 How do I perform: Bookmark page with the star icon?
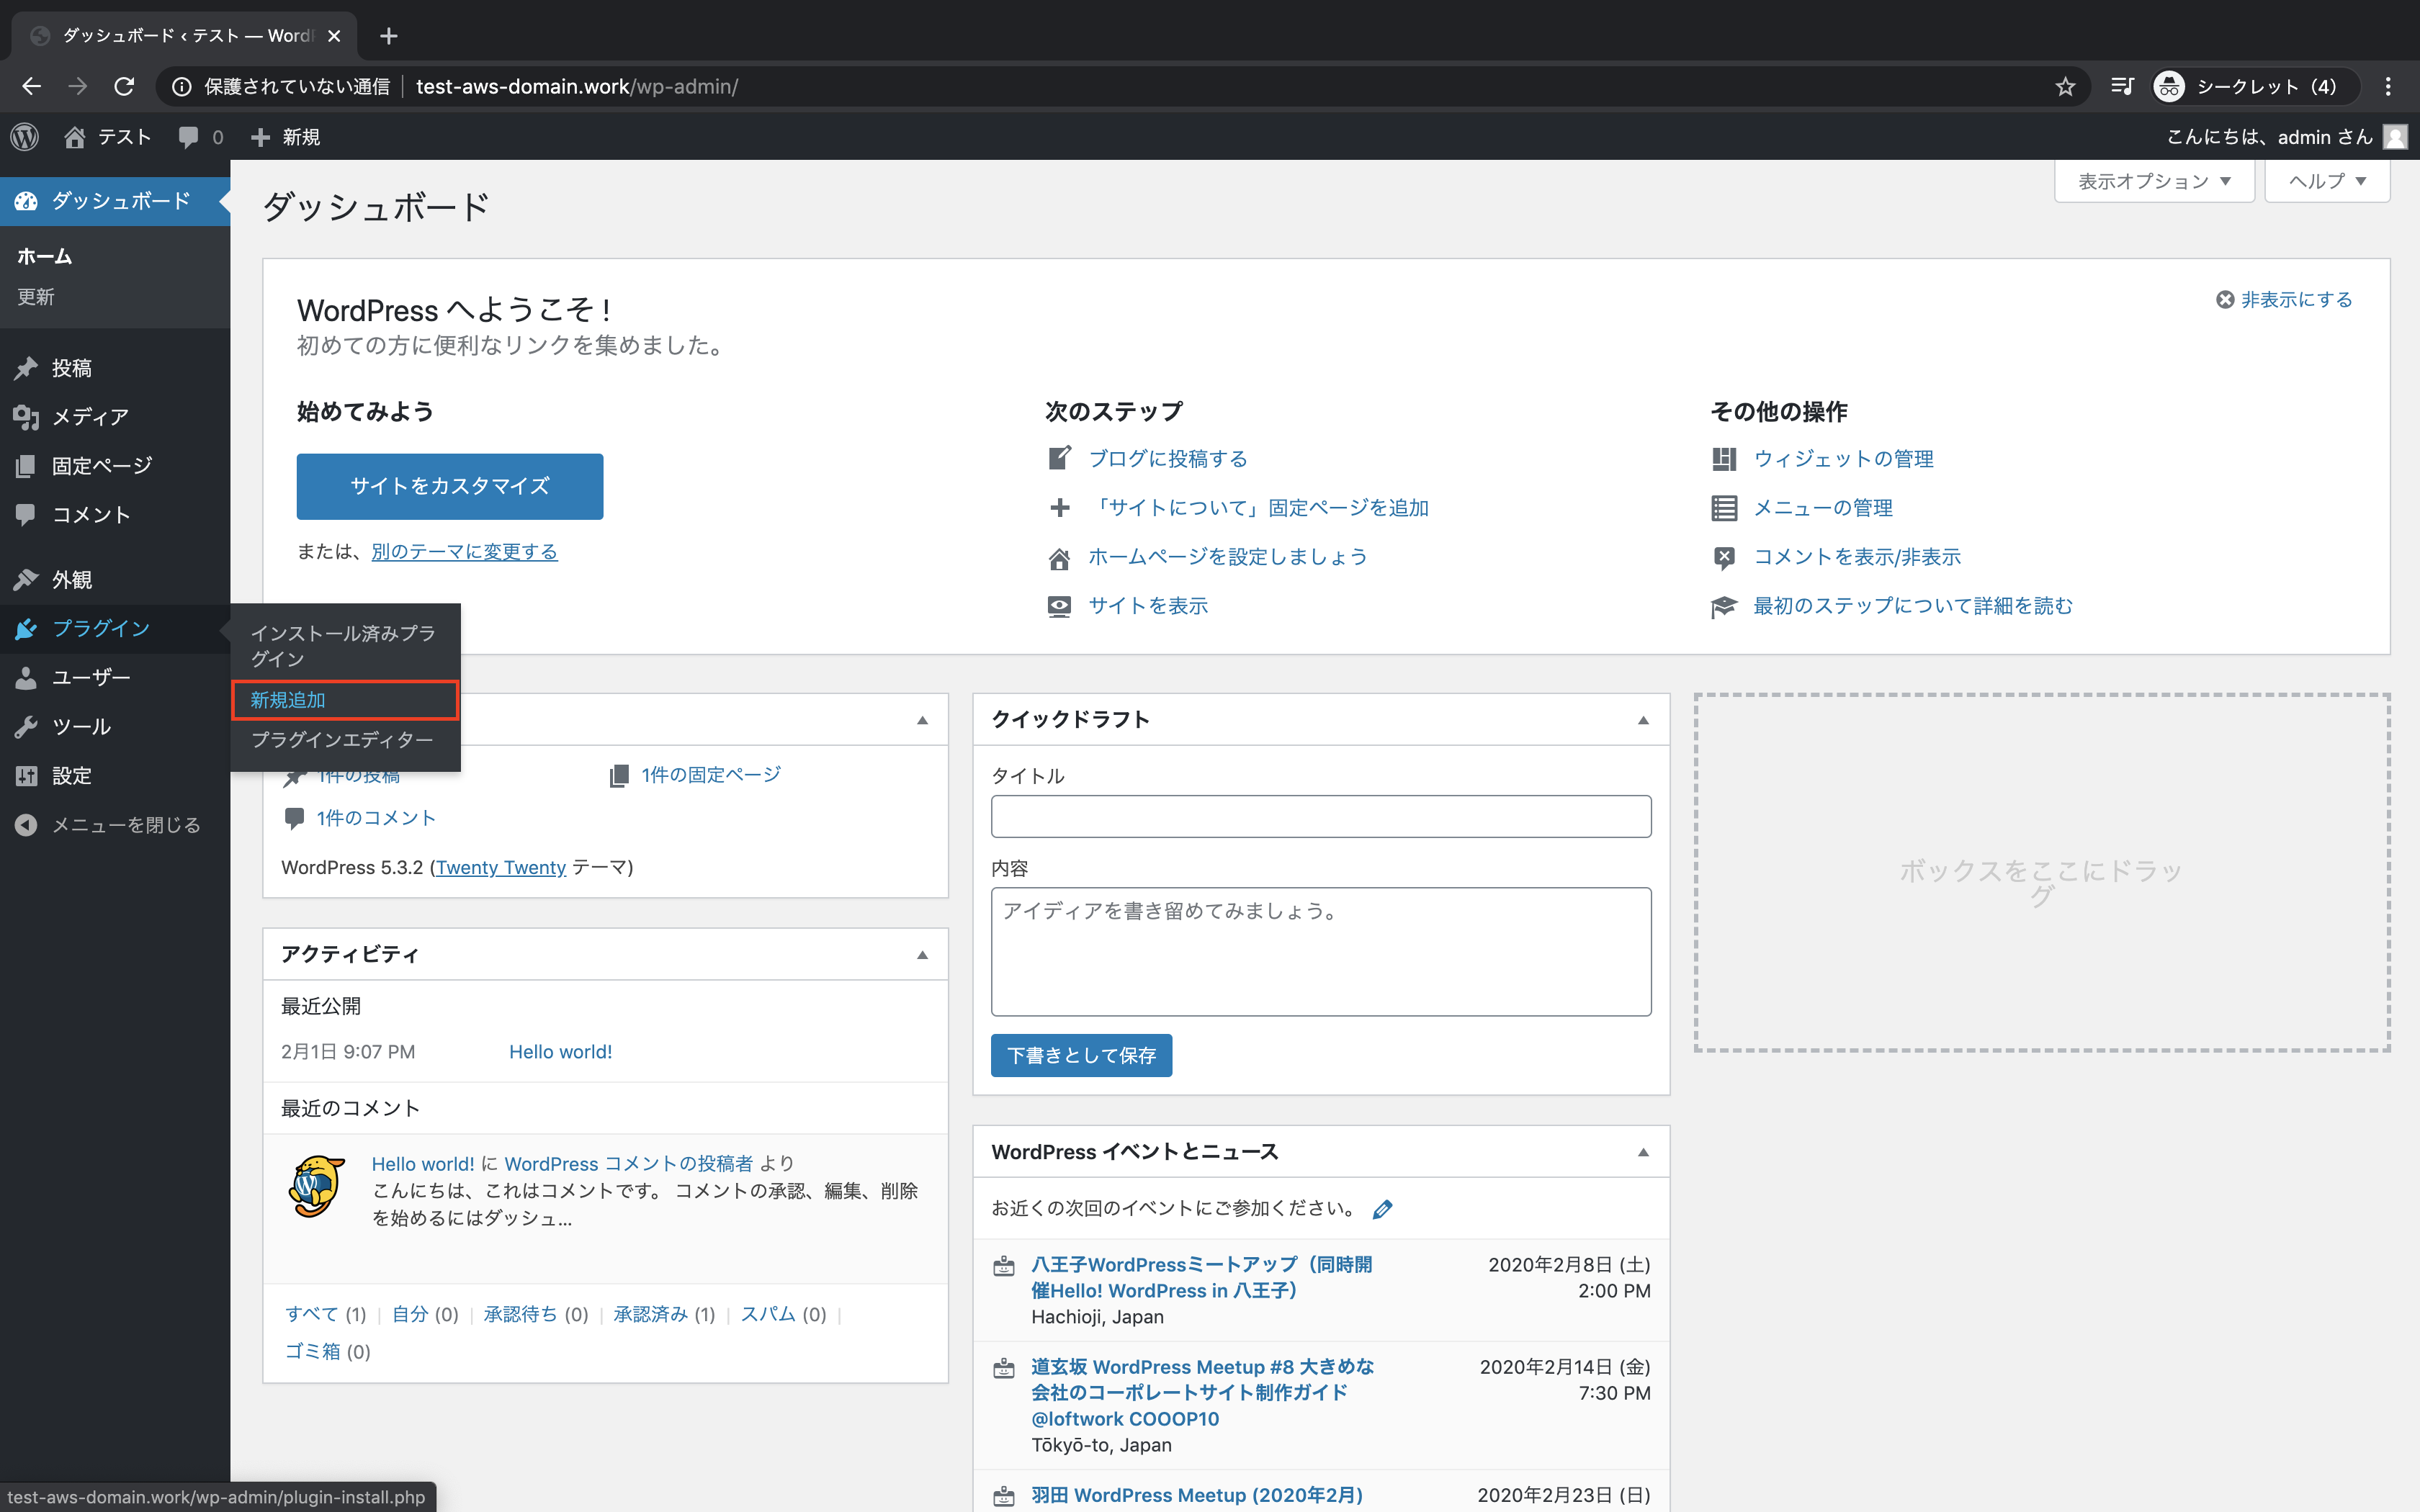[2064, 87]
